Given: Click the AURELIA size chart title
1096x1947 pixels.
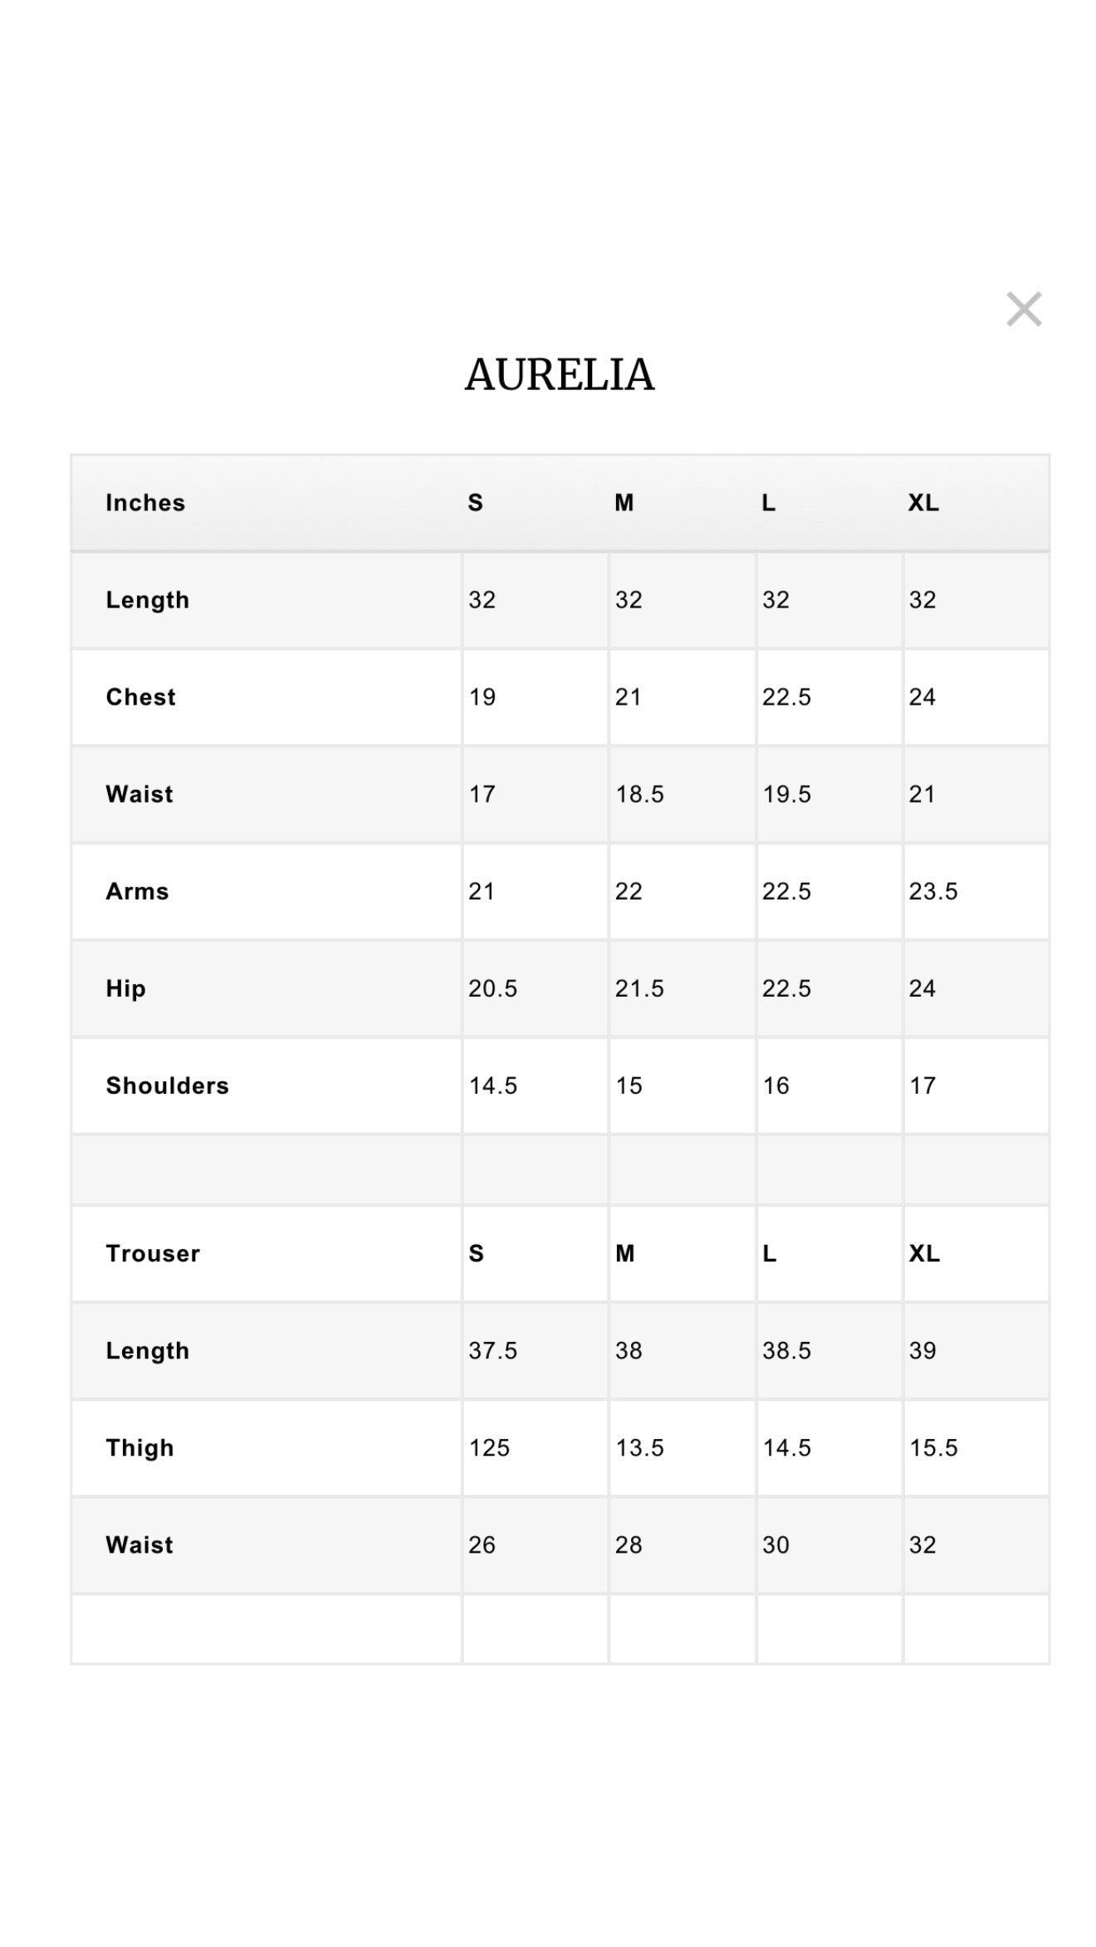Looking at the screenshot, I should [559, 375].
